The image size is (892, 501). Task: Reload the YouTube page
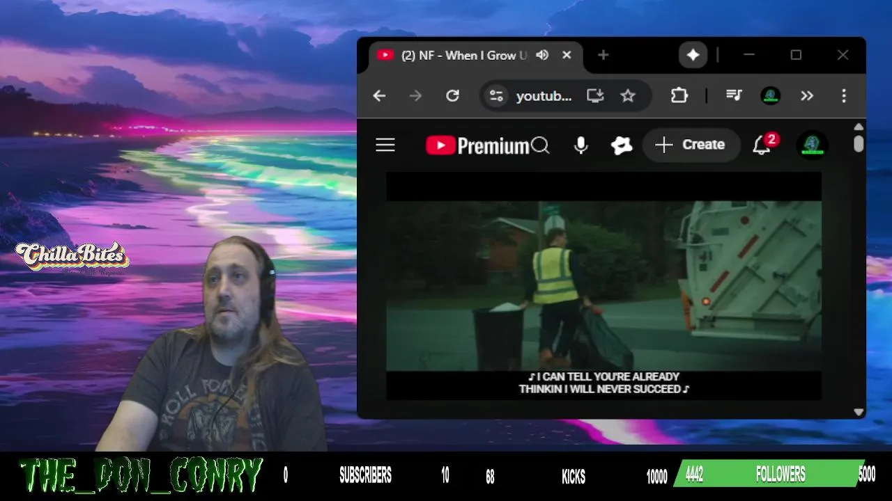[452, 96]
